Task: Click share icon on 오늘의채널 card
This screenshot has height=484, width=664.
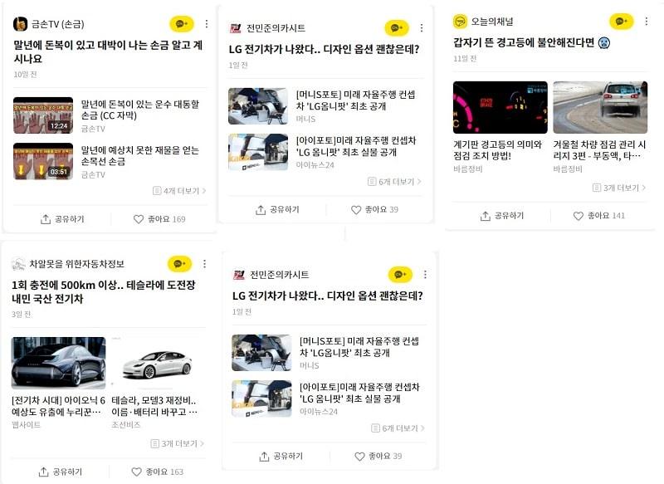Action: point(486,216)
